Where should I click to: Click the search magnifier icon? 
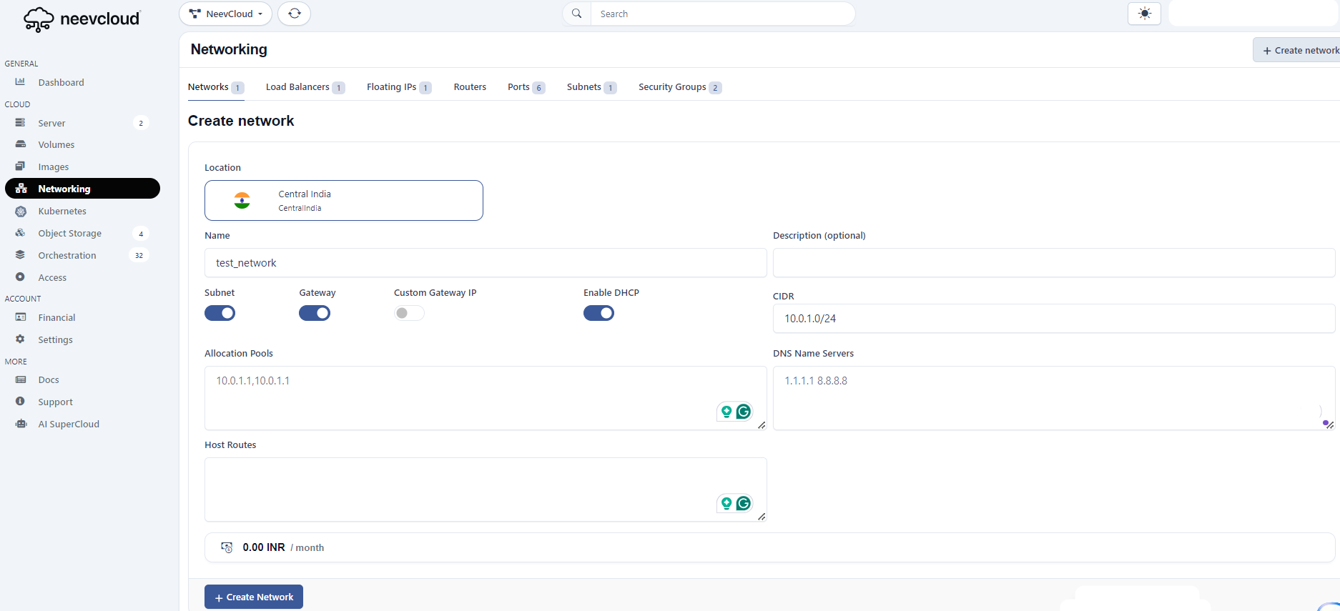pos(577,14)
